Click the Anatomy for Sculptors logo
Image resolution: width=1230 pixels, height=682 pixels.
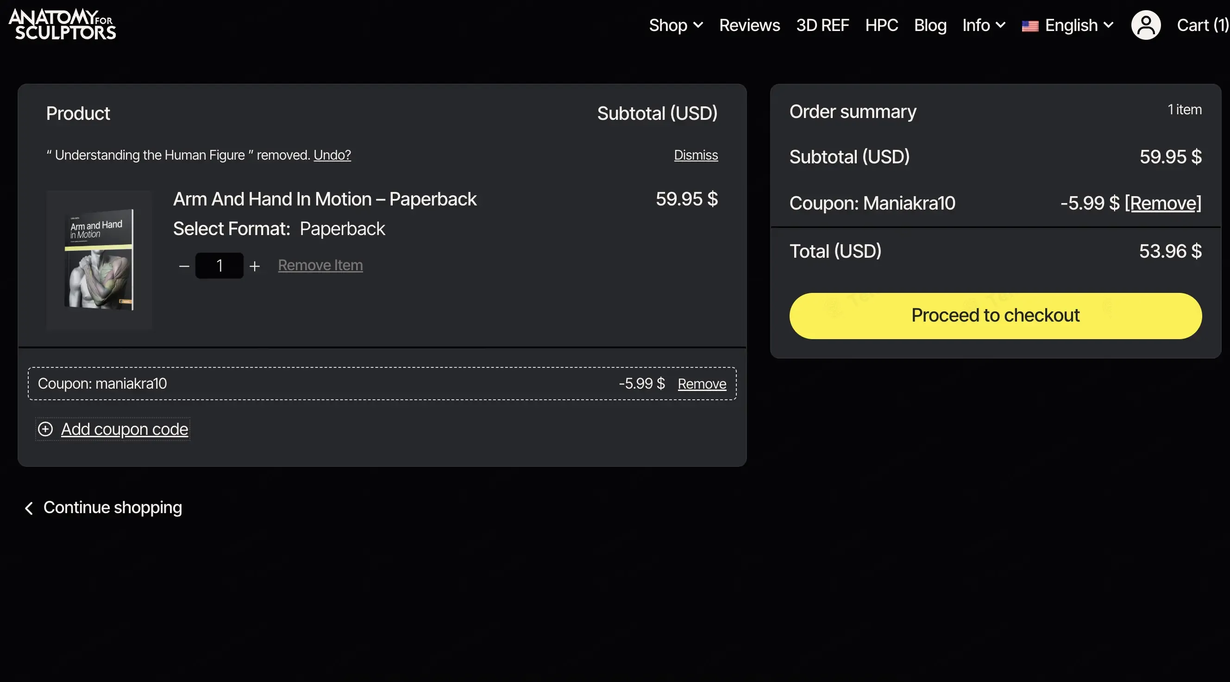click(x=62, y=25)
